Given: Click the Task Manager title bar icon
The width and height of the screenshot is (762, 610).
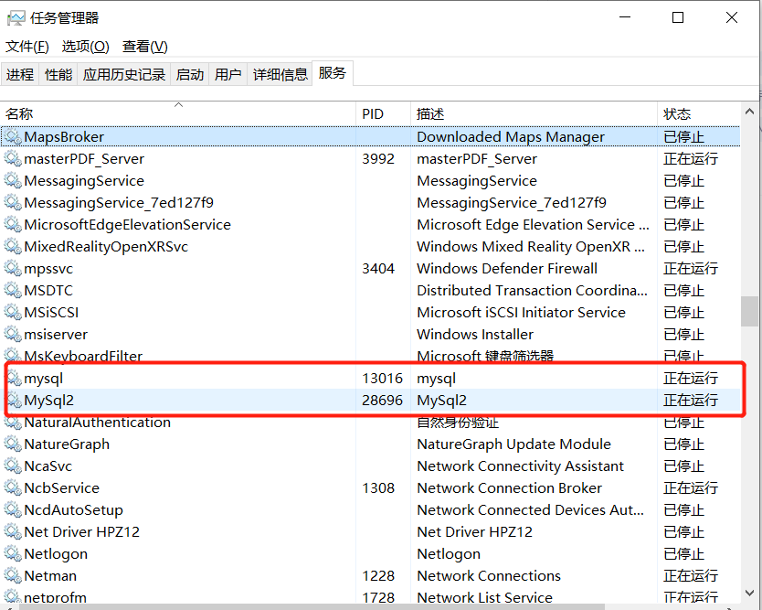Looking at the screenshot, I should tap(16, 18).
